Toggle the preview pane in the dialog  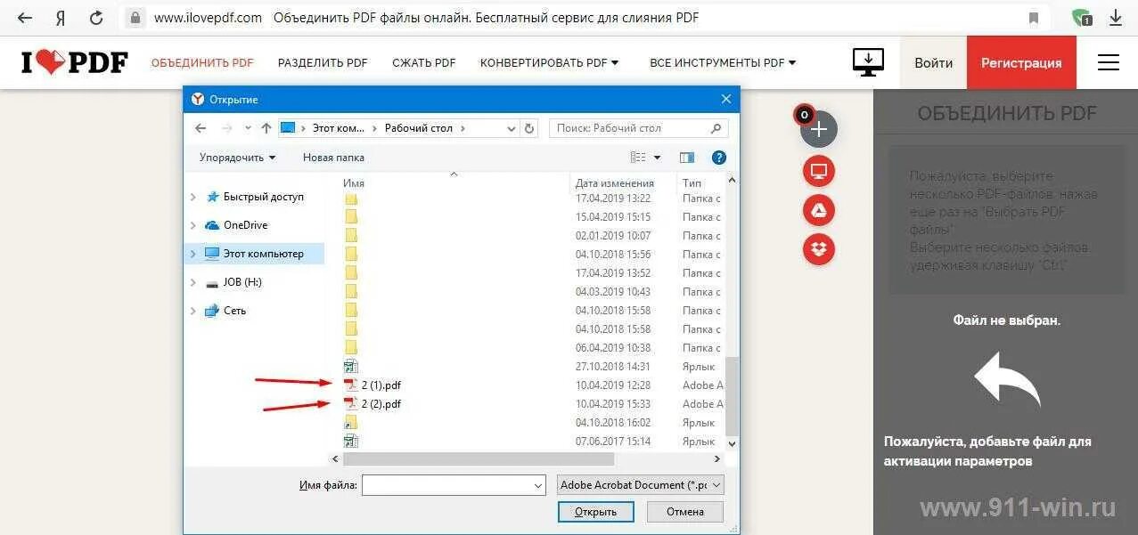click(686, 158)
